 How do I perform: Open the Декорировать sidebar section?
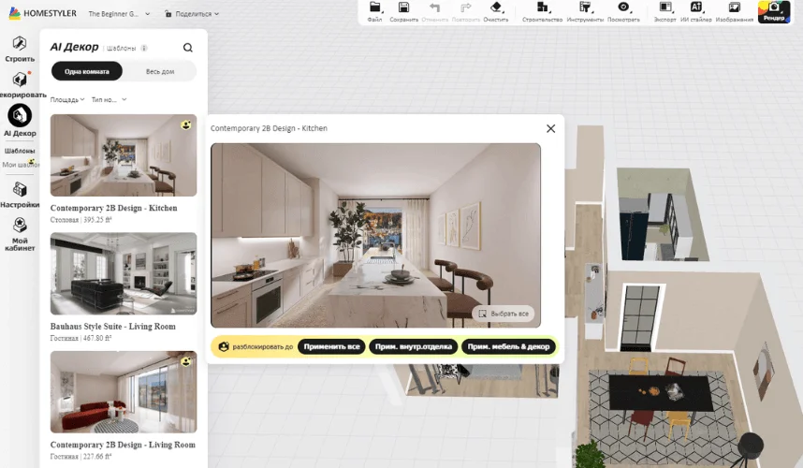coord(20,85)
